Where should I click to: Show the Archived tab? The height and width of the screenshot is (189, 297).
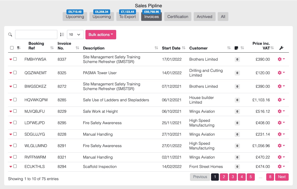204,17
